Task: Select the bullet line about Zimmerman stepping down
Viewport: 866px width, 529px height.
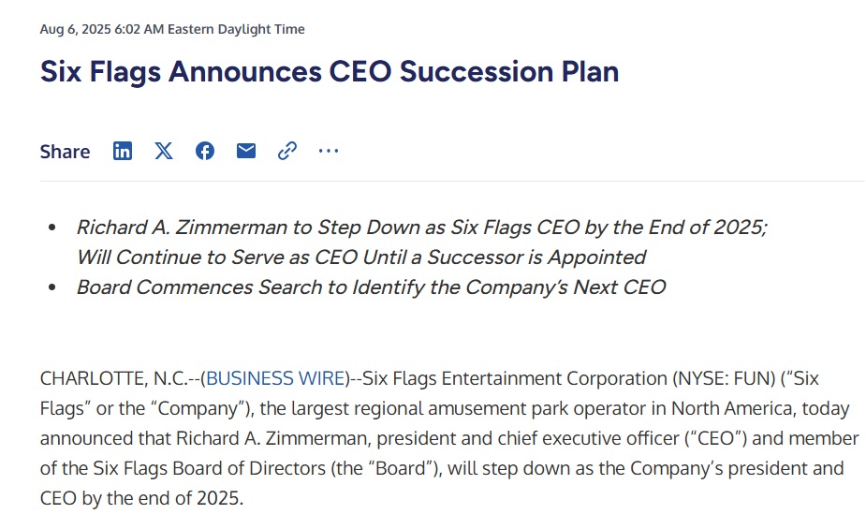Action: [x=422, y=228]
